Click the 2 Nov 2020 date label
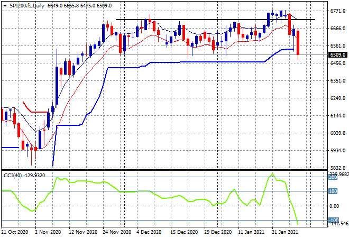 pyautogui.click(x=48, y=232)
